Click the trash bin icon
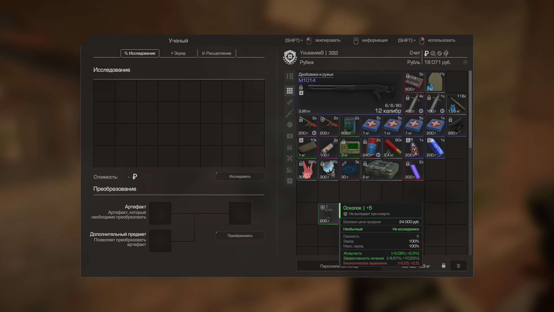The image size is (554, 312). 458,266
